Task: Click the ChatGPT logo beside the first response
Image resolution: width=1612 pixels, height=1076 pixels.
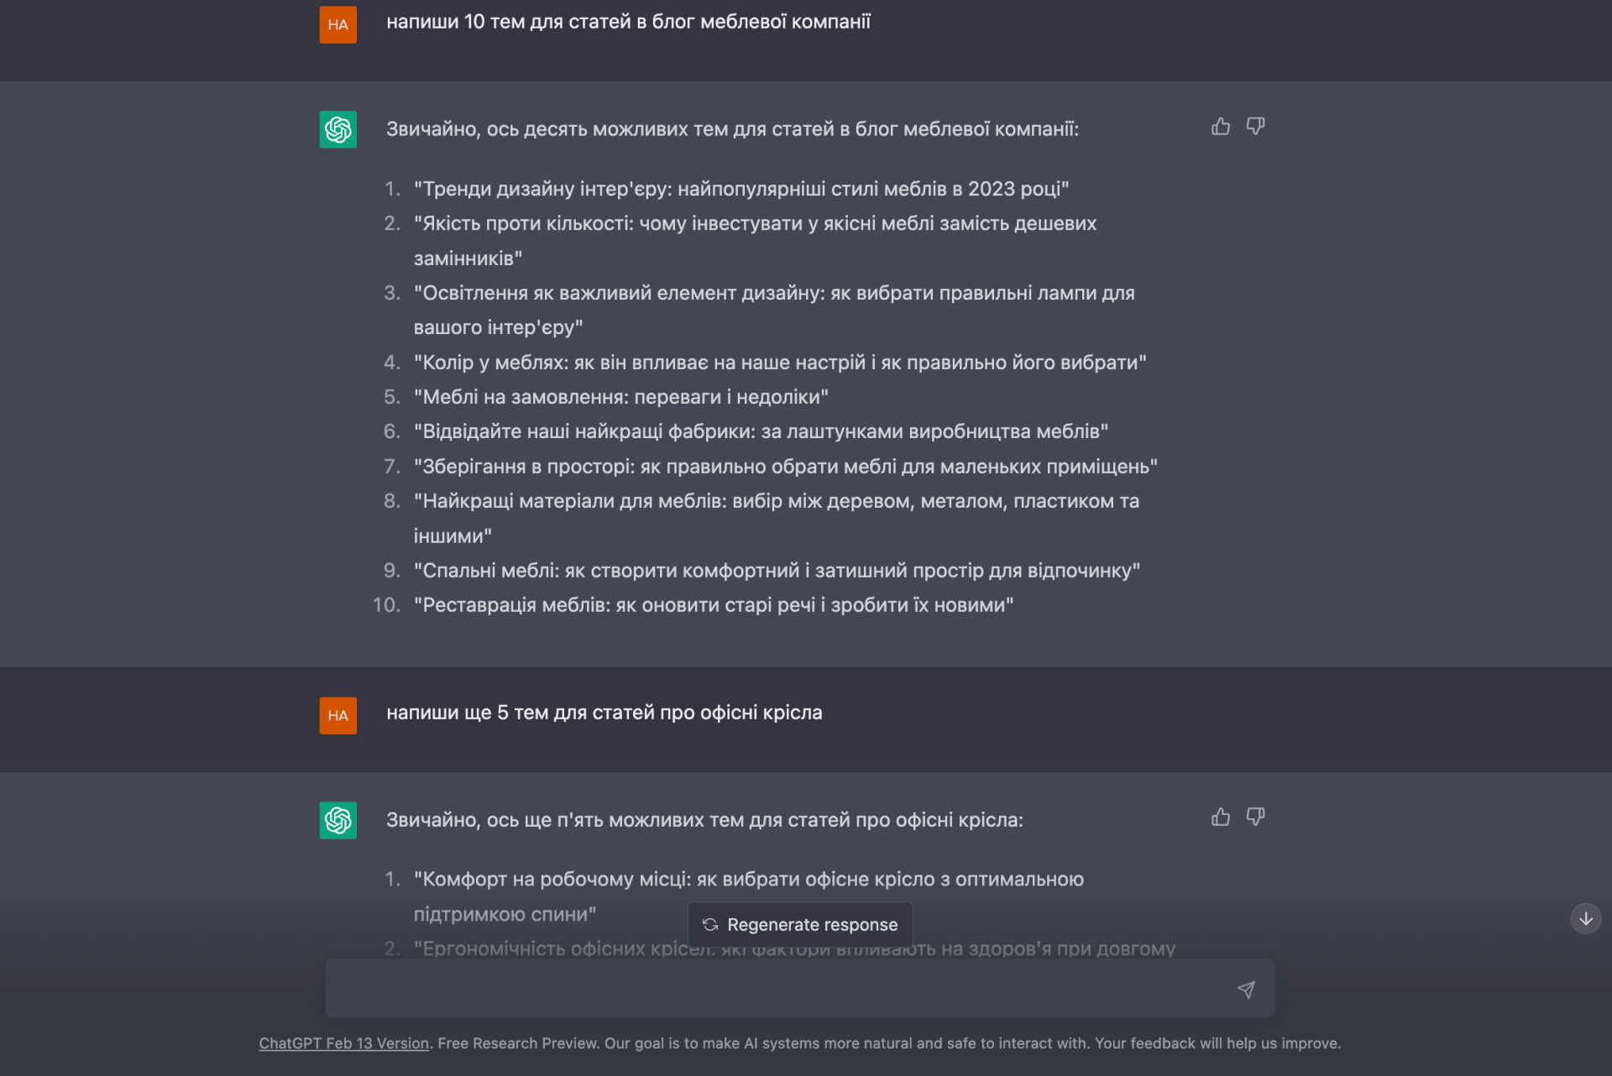Action: 338,130
